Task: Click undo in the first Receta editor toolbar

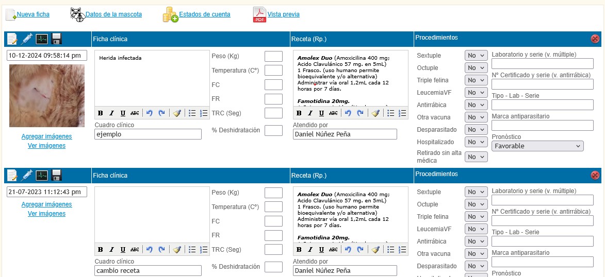Action: [348, 113]
